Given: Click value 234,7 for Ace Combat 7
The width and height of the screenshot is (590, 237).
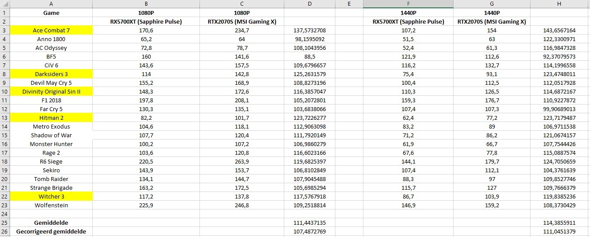Looking at the screenshot, I should click(x=242, y=30).
